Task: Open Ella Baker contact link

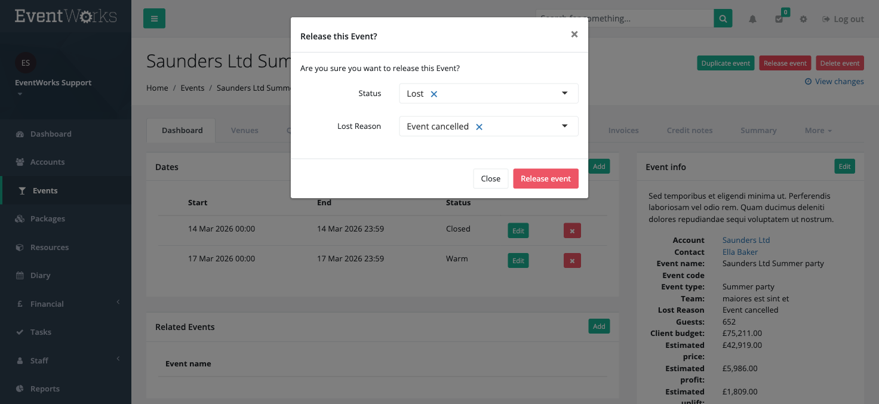Action: pos(740,252)
